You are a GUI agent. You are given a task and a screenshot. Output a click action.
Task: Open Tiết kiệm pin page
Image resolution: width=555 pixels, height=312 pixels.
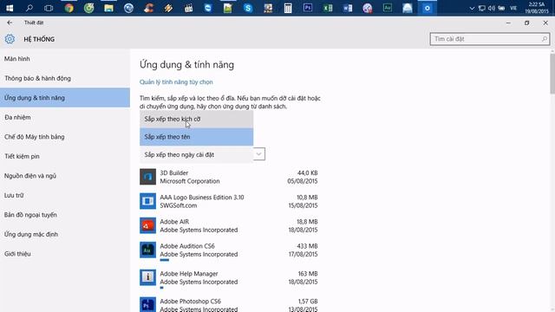(65, 156)
